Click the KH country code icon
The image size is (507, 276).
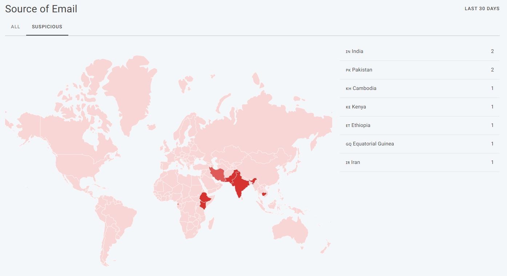348,88
